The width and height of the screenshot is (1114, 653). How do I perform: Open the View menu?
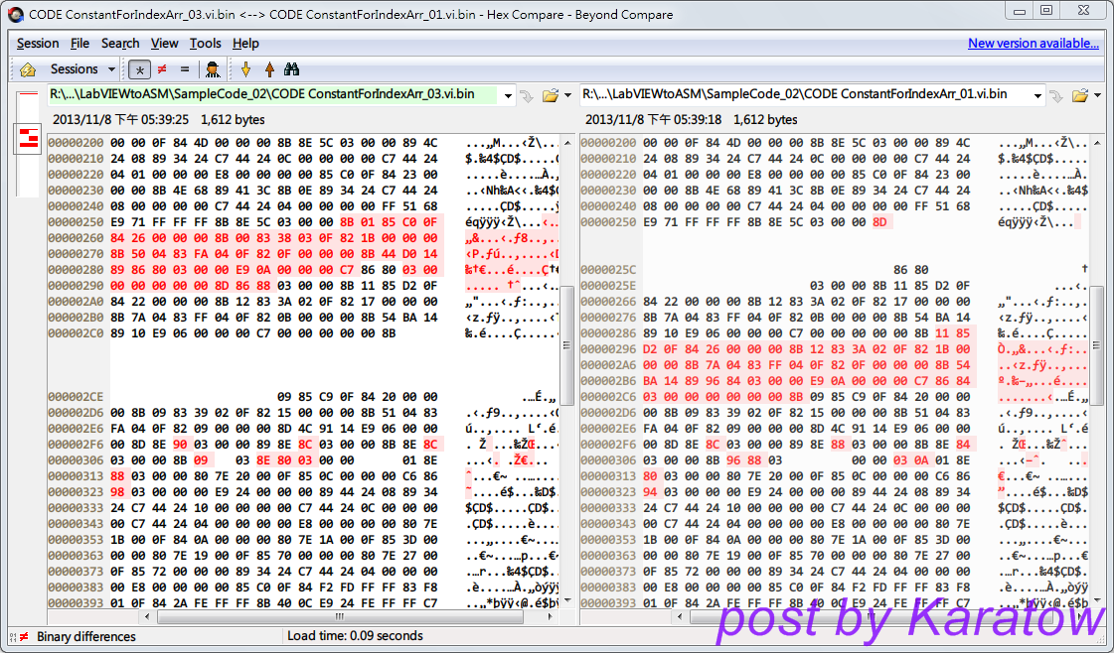pos(165,43)
